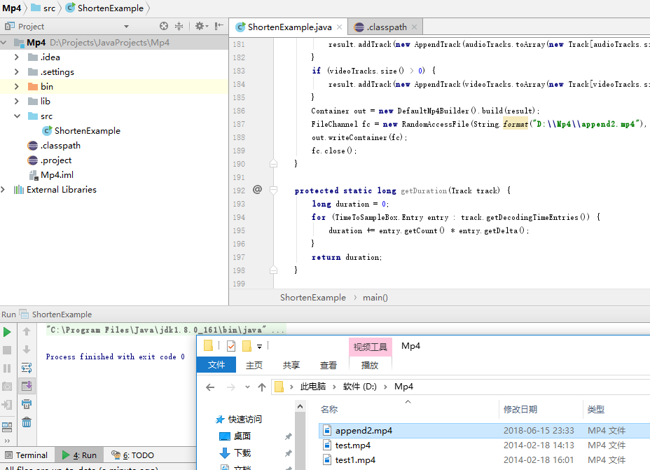Rerun ShortenExample with green play icon
650x470 pixels.
tap(7, 332)
